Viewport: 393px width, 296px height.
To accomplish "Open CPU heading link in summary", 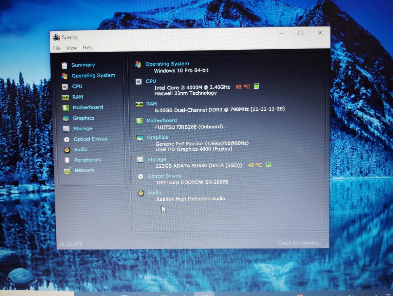I will point(151,81).
